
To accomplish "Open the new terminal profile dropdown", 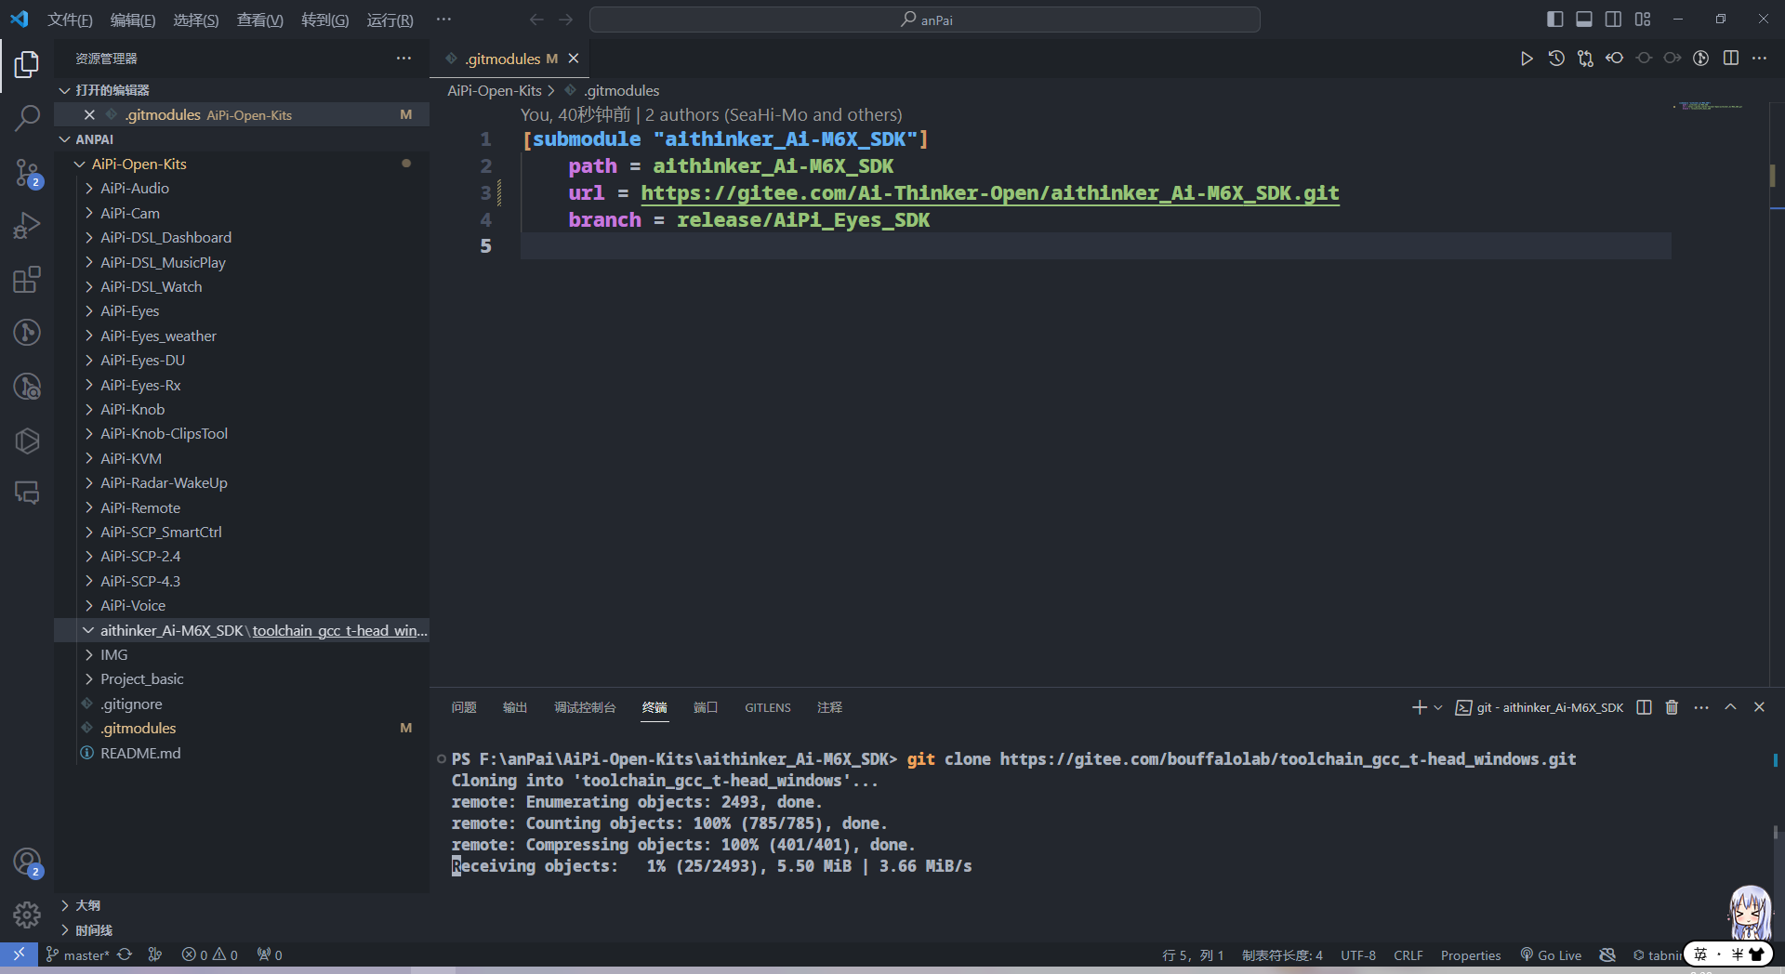I will pos(1438,707).
